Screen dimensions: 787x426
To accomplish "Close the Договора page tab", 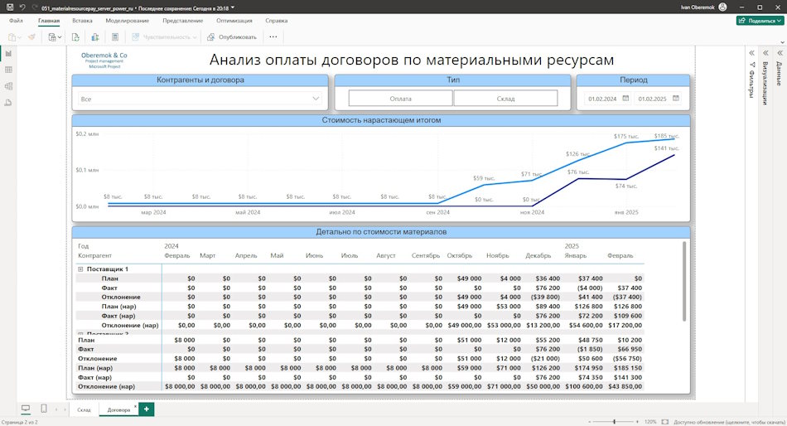I will click(x=135, y=406).
